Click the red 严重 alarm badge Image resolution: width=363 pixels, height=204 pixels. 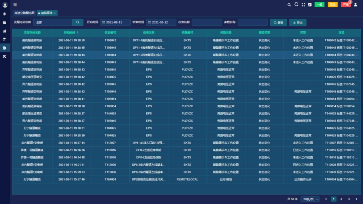pos(346,5)
